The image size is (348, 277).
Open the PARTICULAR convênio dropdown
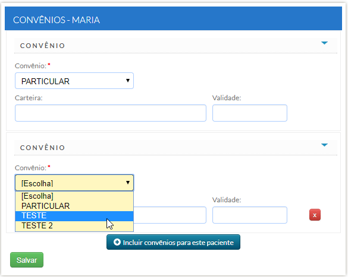tap(74, 81)
